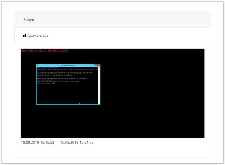The height and width of the screenshot is (165, 225).
Task: Click the mouse pointer shown in the recording
Action: (x=80, y=103)
